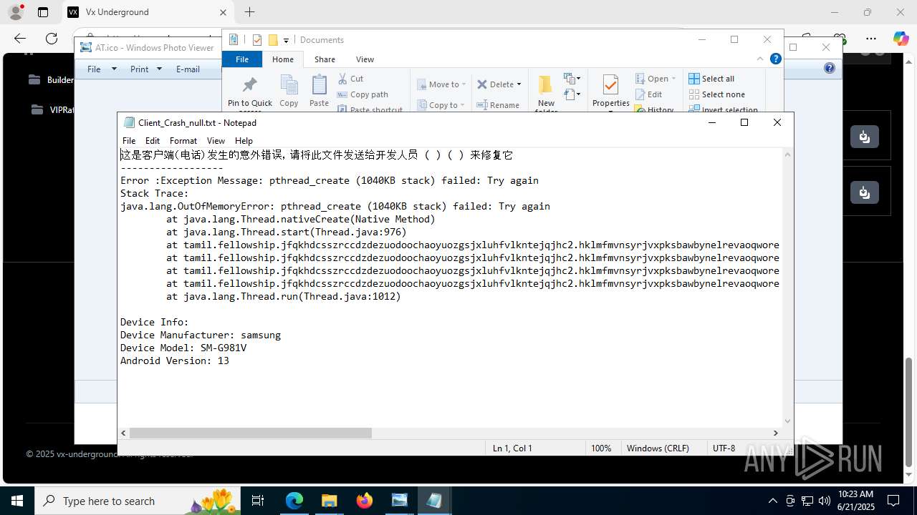Open Explorer ribbon help icon
The image size is (917, 515).
coord(776,59)
